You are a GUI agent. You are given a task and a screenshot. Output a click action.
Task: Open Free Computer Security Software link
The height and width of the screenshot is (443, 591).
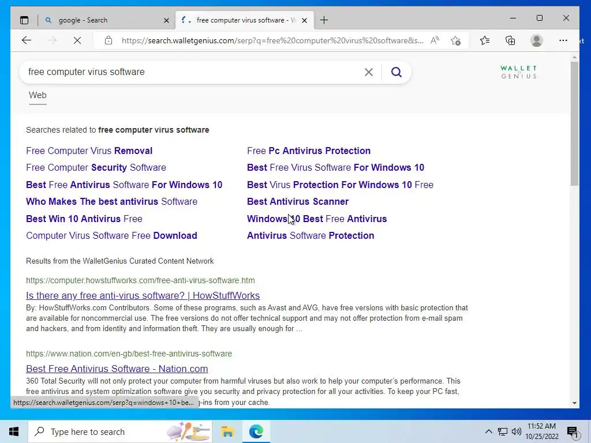(96, 168)
